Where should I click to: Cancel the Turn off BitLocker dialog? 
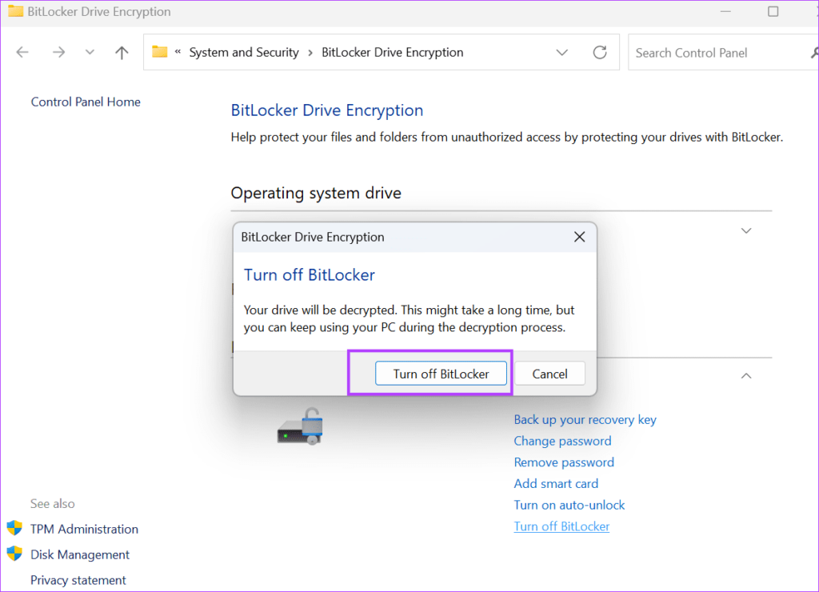[549, 373]
